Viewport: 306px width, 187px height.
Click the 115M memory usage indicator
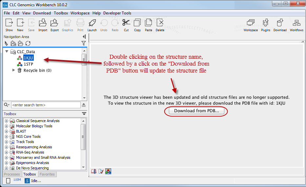(17, 179)
